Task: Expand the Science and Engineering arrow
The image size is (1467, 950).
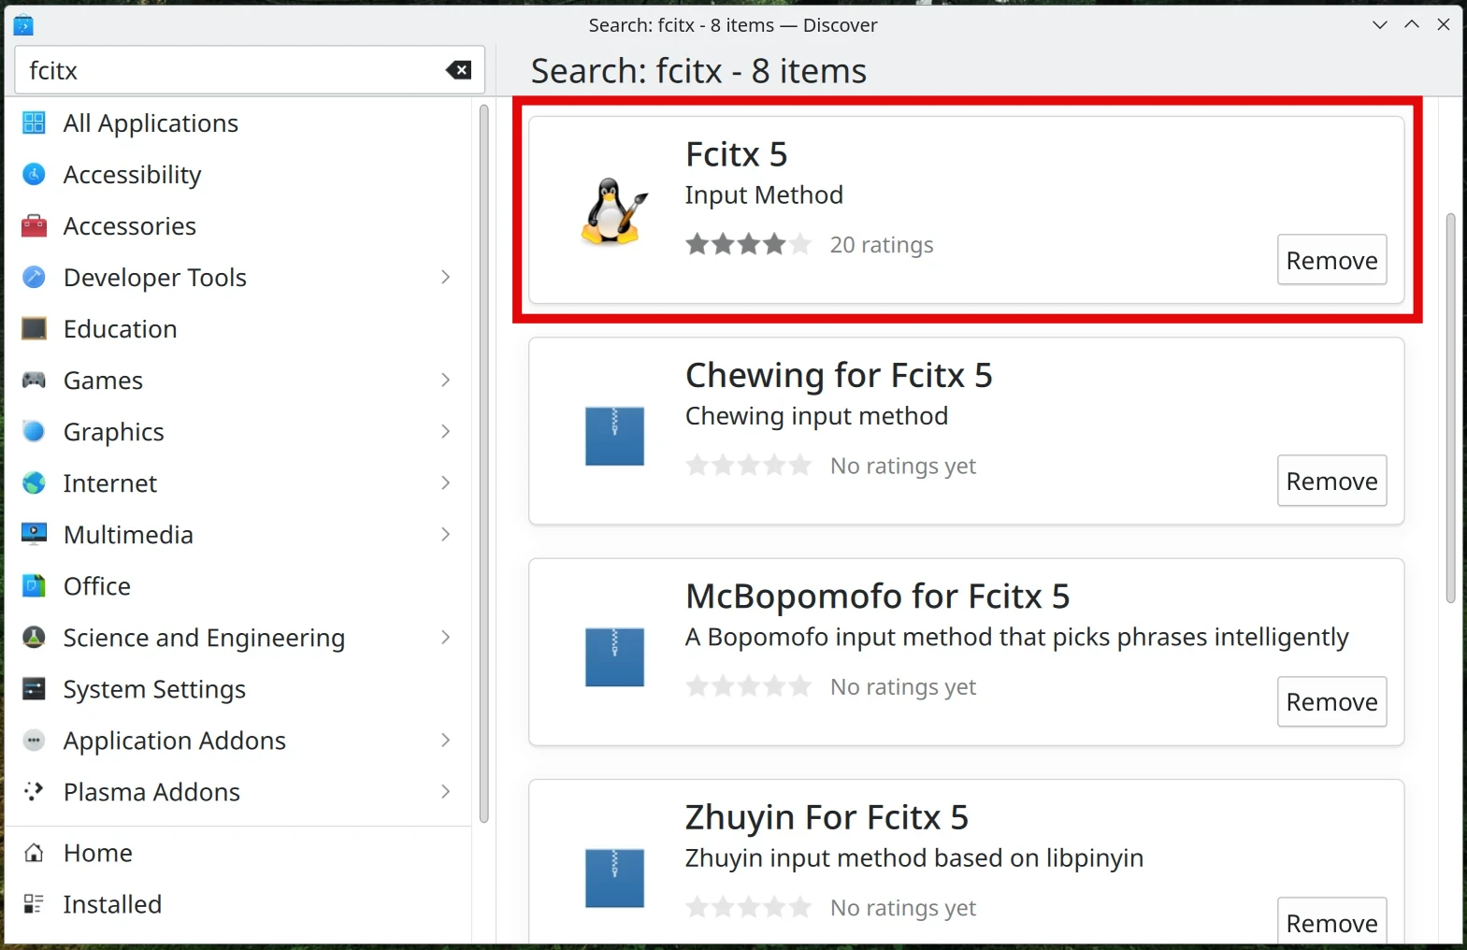Action: [x=445, y=637]
